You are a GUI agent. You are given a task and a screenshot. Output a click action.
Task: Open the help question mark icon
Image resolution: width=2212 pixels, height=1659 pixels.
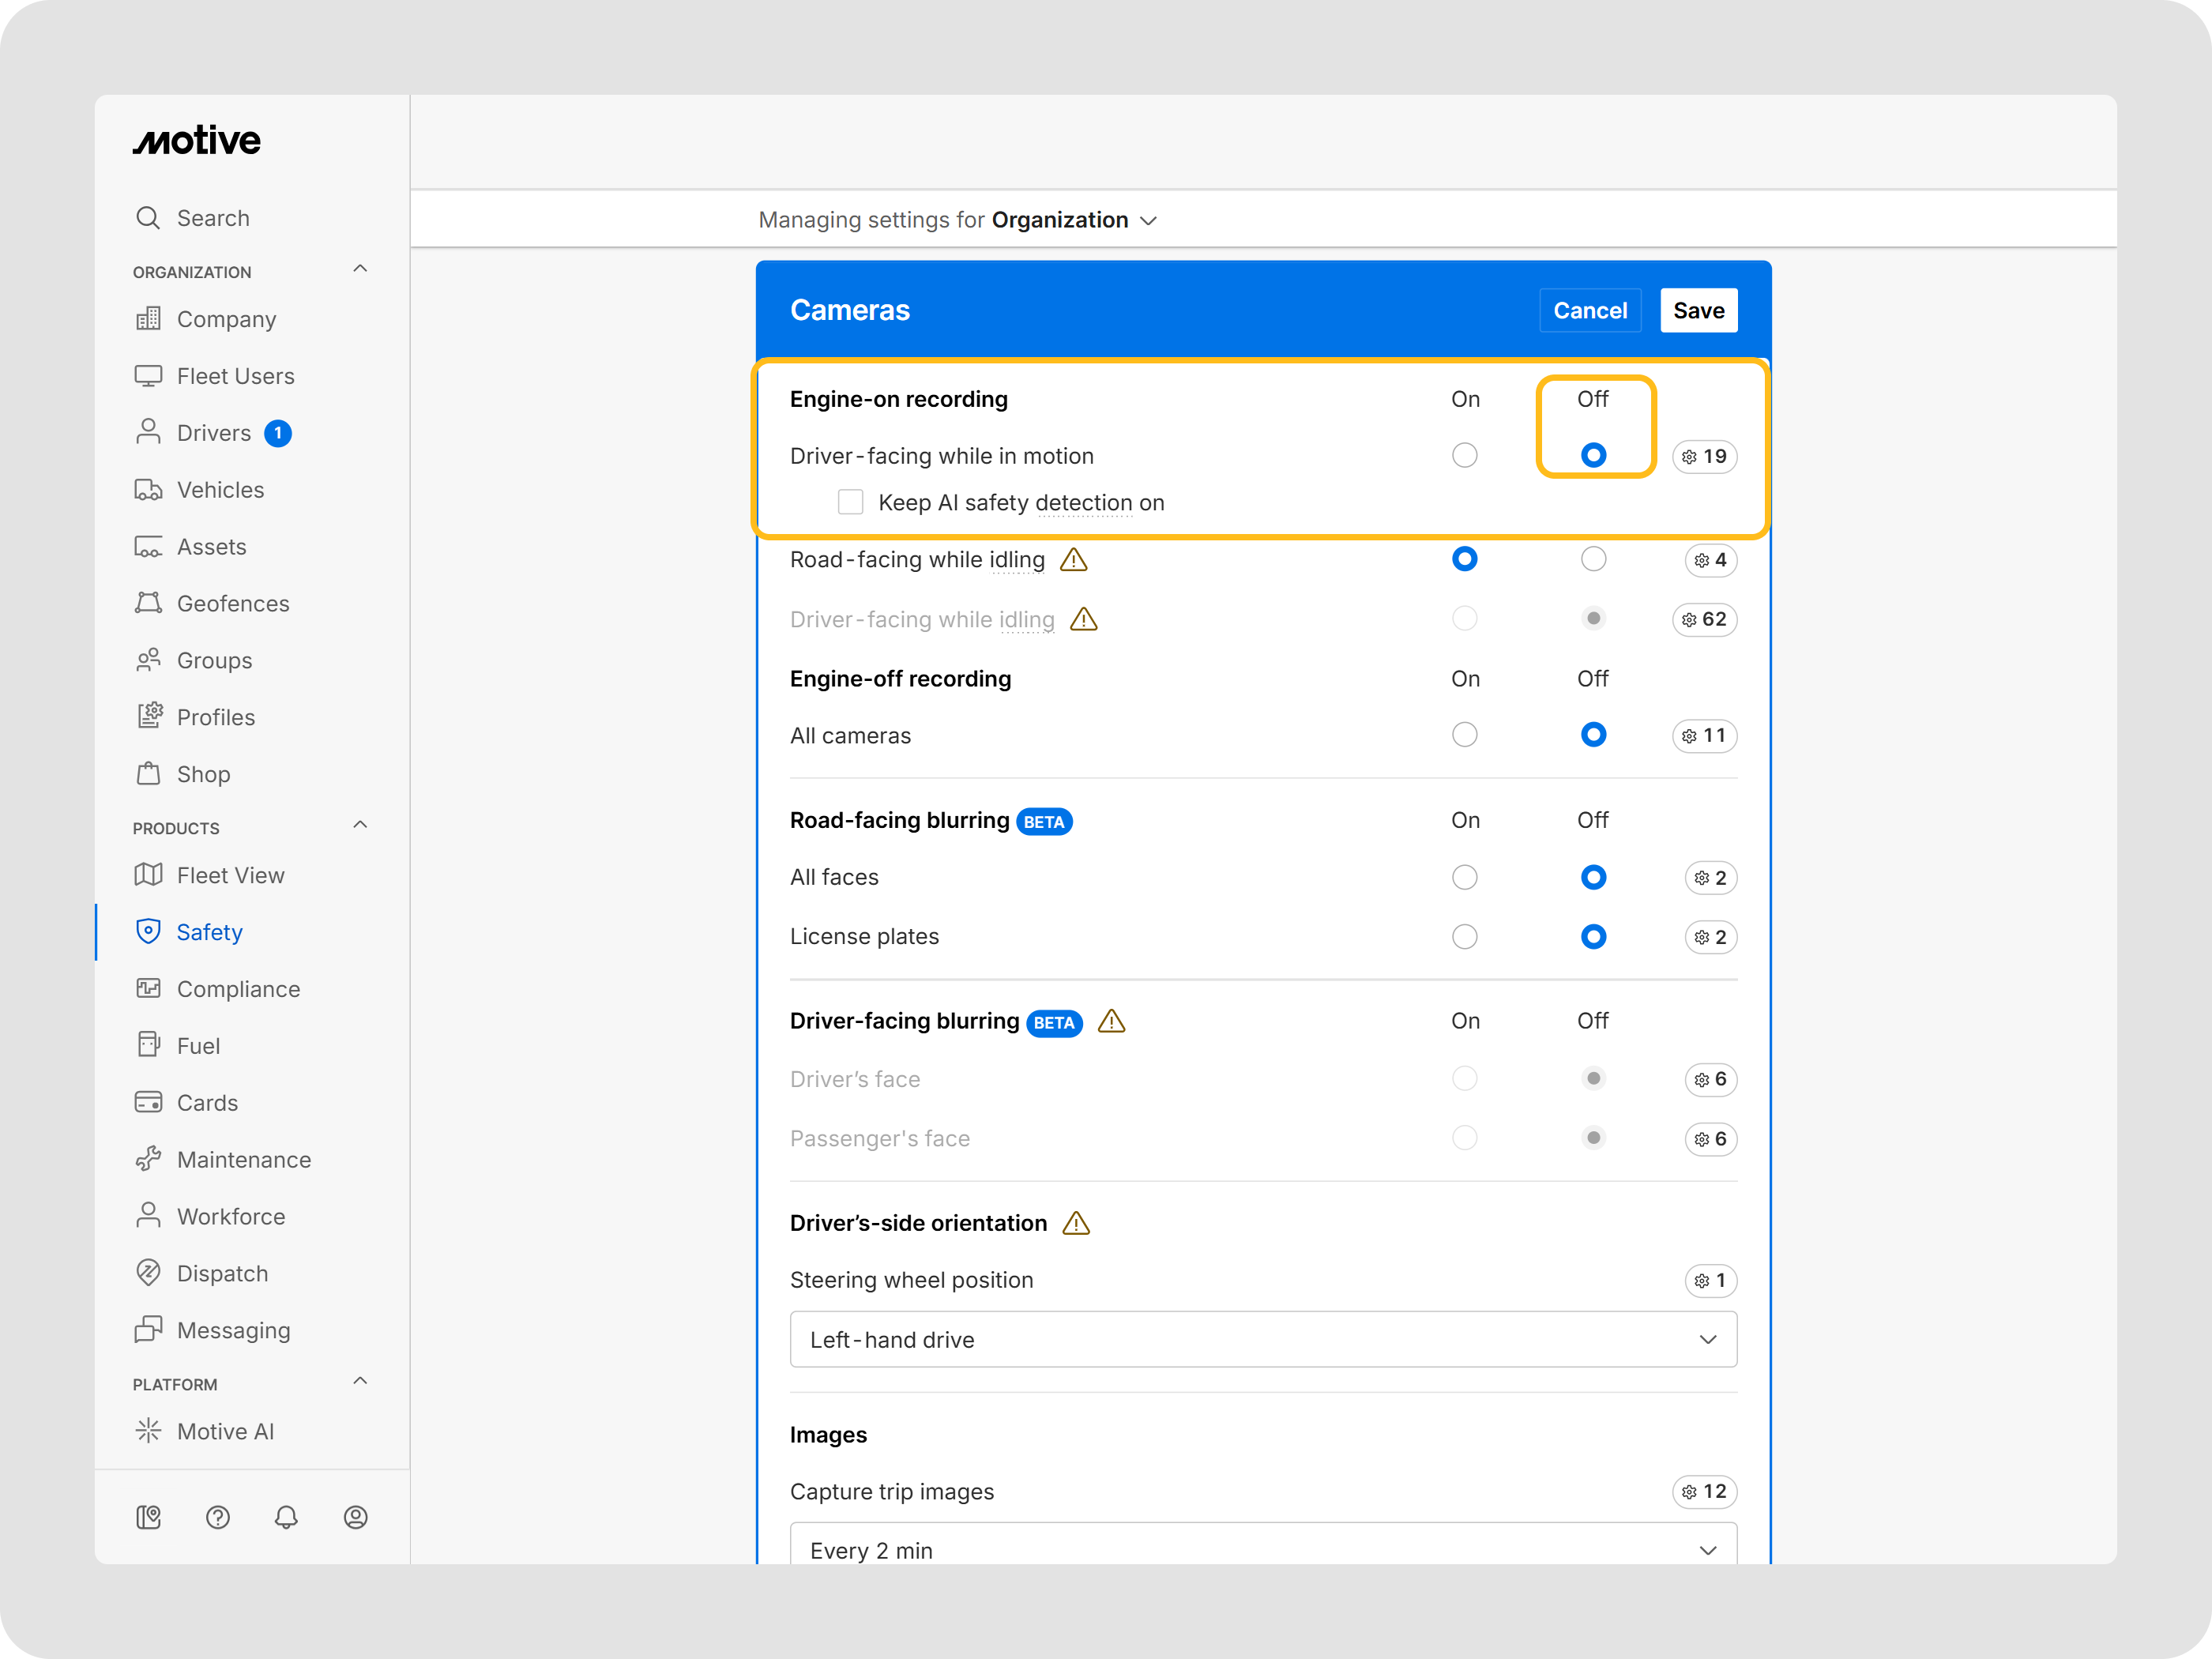(x=217, y=1517)
